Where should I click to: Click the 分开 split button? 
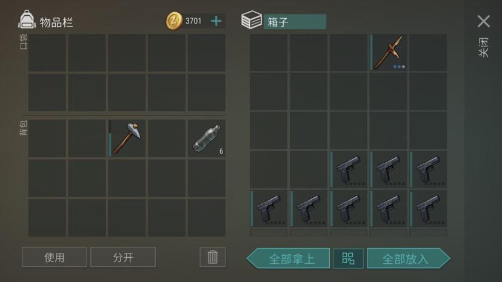point(123,257)
